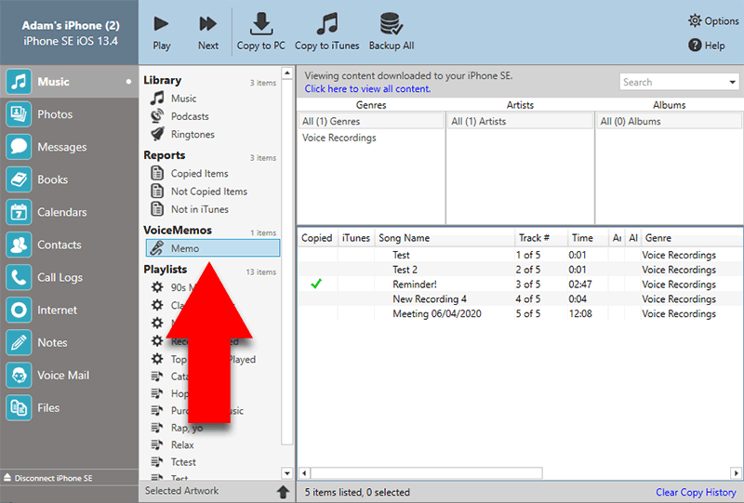Click the Top Played playlist gear icon

(157, 359)
